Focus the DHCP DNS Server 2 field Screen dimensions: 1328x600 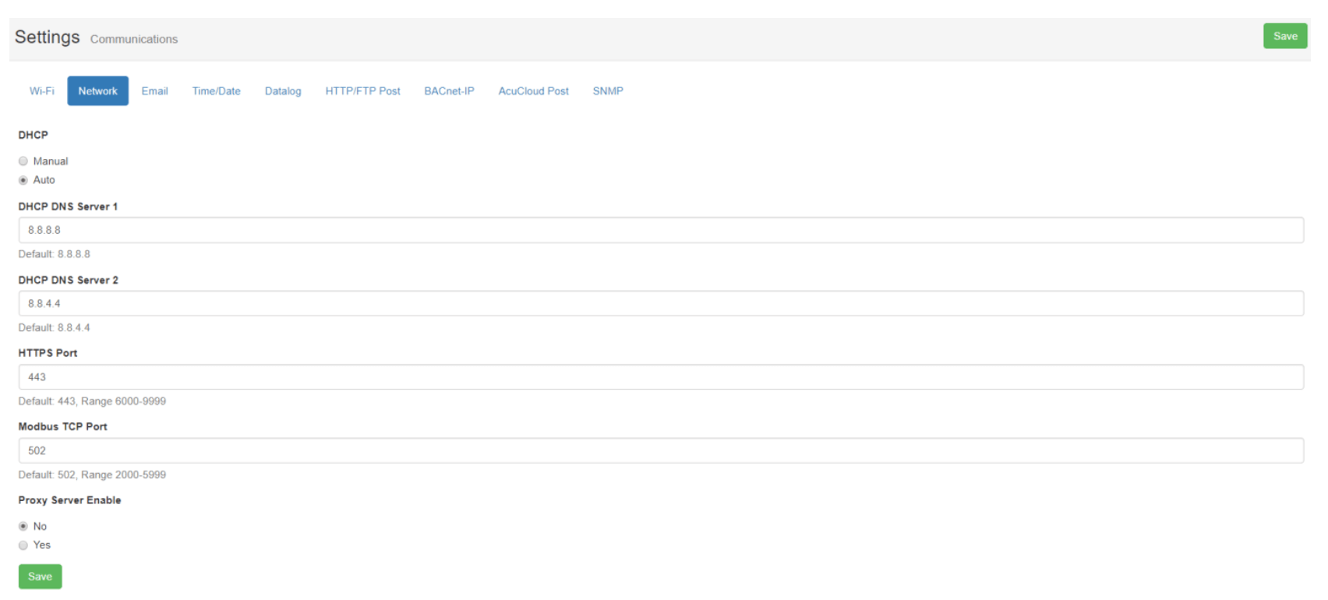click(x=660, y=304)
